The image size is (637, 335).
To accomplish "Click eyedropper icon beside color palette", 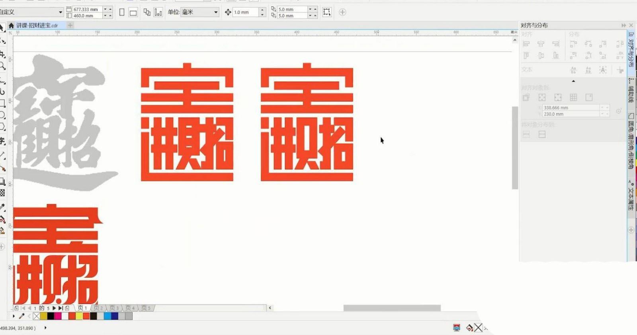I will [22, 316].
